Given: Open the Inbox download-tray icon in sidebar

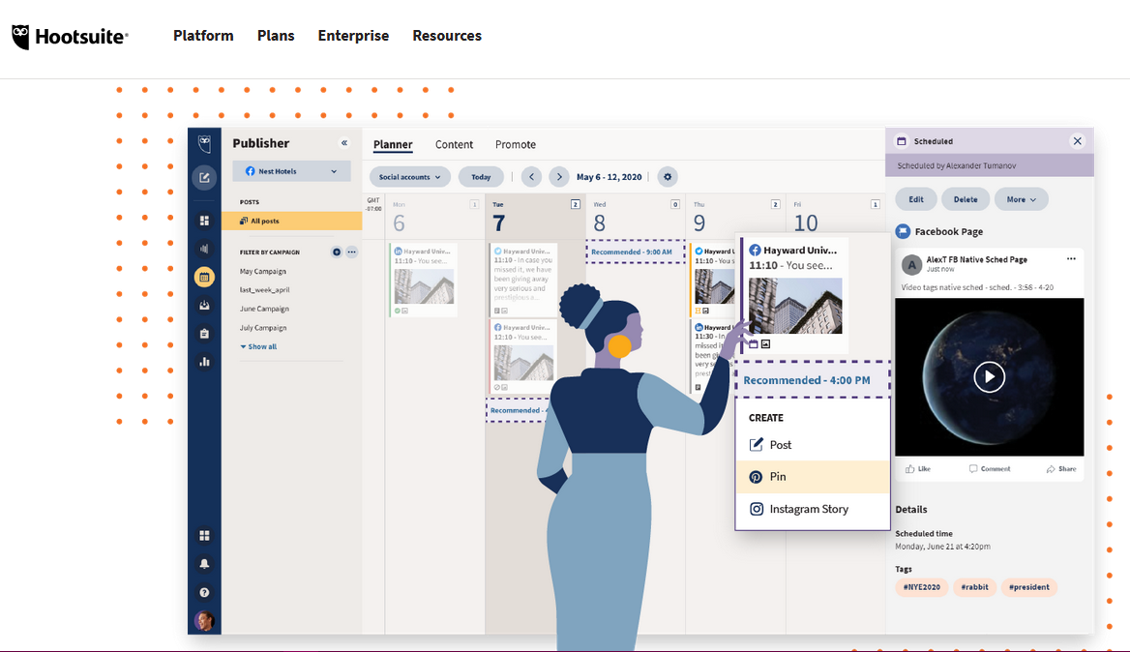Looking at the screenshot, I should click(205, 305).
